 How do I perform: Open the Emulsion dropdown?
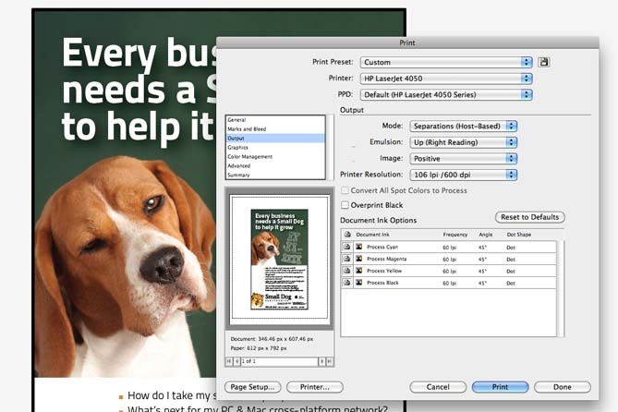coord(464,142)
